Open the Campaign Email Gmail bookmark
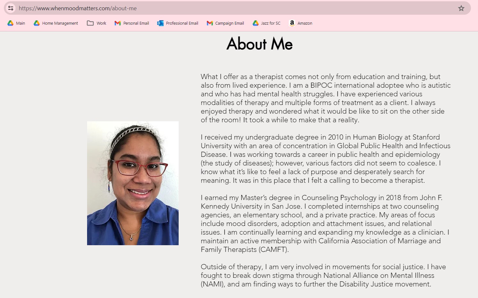Viewport: 478px width, 298px height. coord(225,23)
